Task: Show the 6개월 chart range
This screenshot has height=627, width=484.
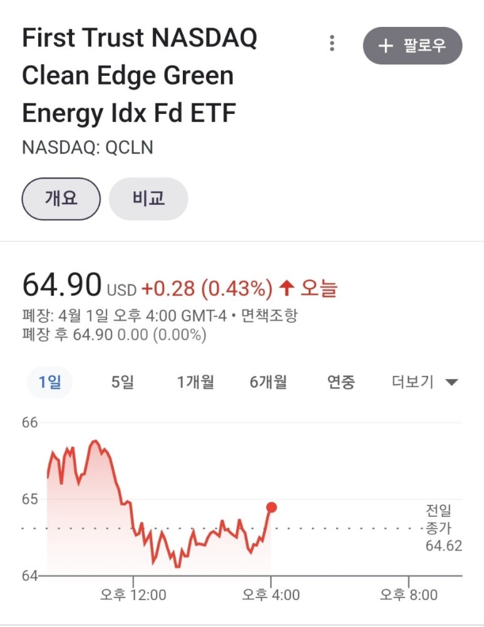Action: pyautogui.click(x=268, y=382)
